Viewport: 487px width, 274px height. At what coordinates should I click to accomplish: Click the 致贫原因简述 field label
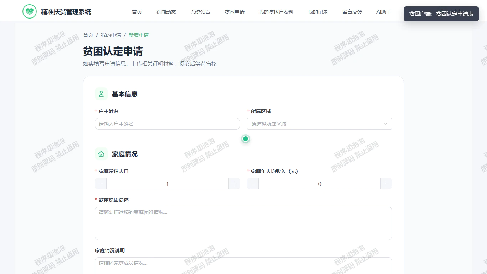(x=114, y=200)
